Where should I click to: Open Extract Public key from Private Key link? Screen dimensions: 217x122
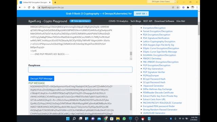click(160, 96)
